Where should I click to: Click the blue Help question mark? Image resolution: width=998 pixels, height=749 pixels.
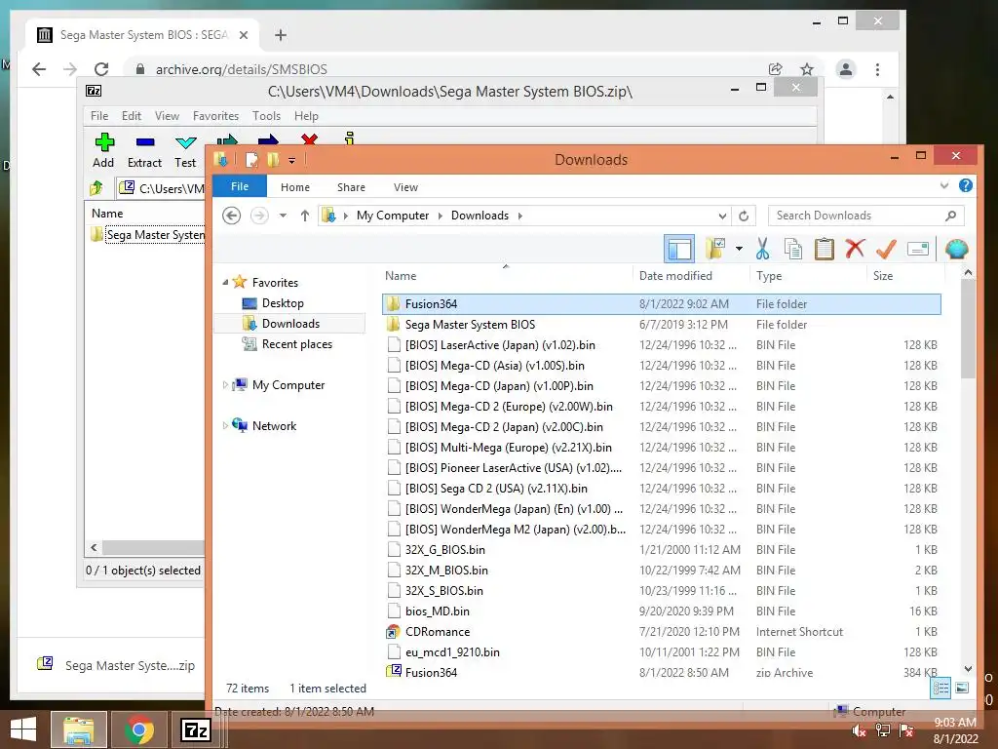coord(966,185)
